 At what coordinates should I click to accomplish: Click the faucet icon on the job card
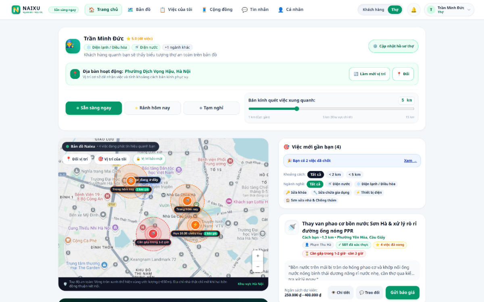[292, 228]
